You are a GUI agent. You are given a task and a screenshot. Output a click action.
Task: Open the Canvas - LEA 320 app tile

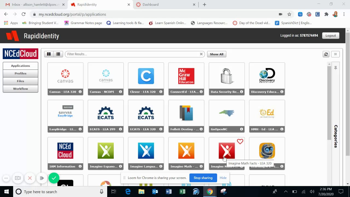65,79
